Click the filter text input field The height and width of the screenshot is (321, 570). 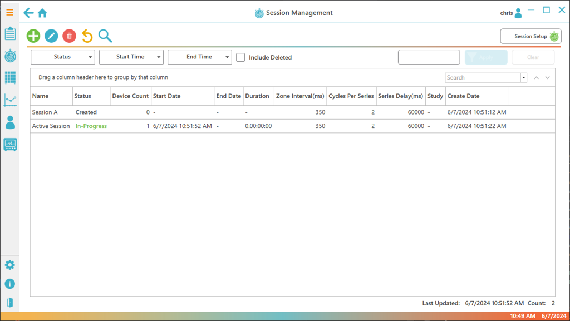click(x=429, y=57)
